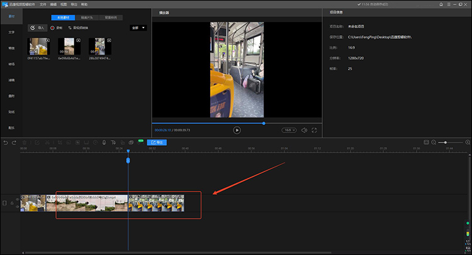Toggle eye visibility of the video track
Screen dimensions: 472x255
tap(17, 199)
